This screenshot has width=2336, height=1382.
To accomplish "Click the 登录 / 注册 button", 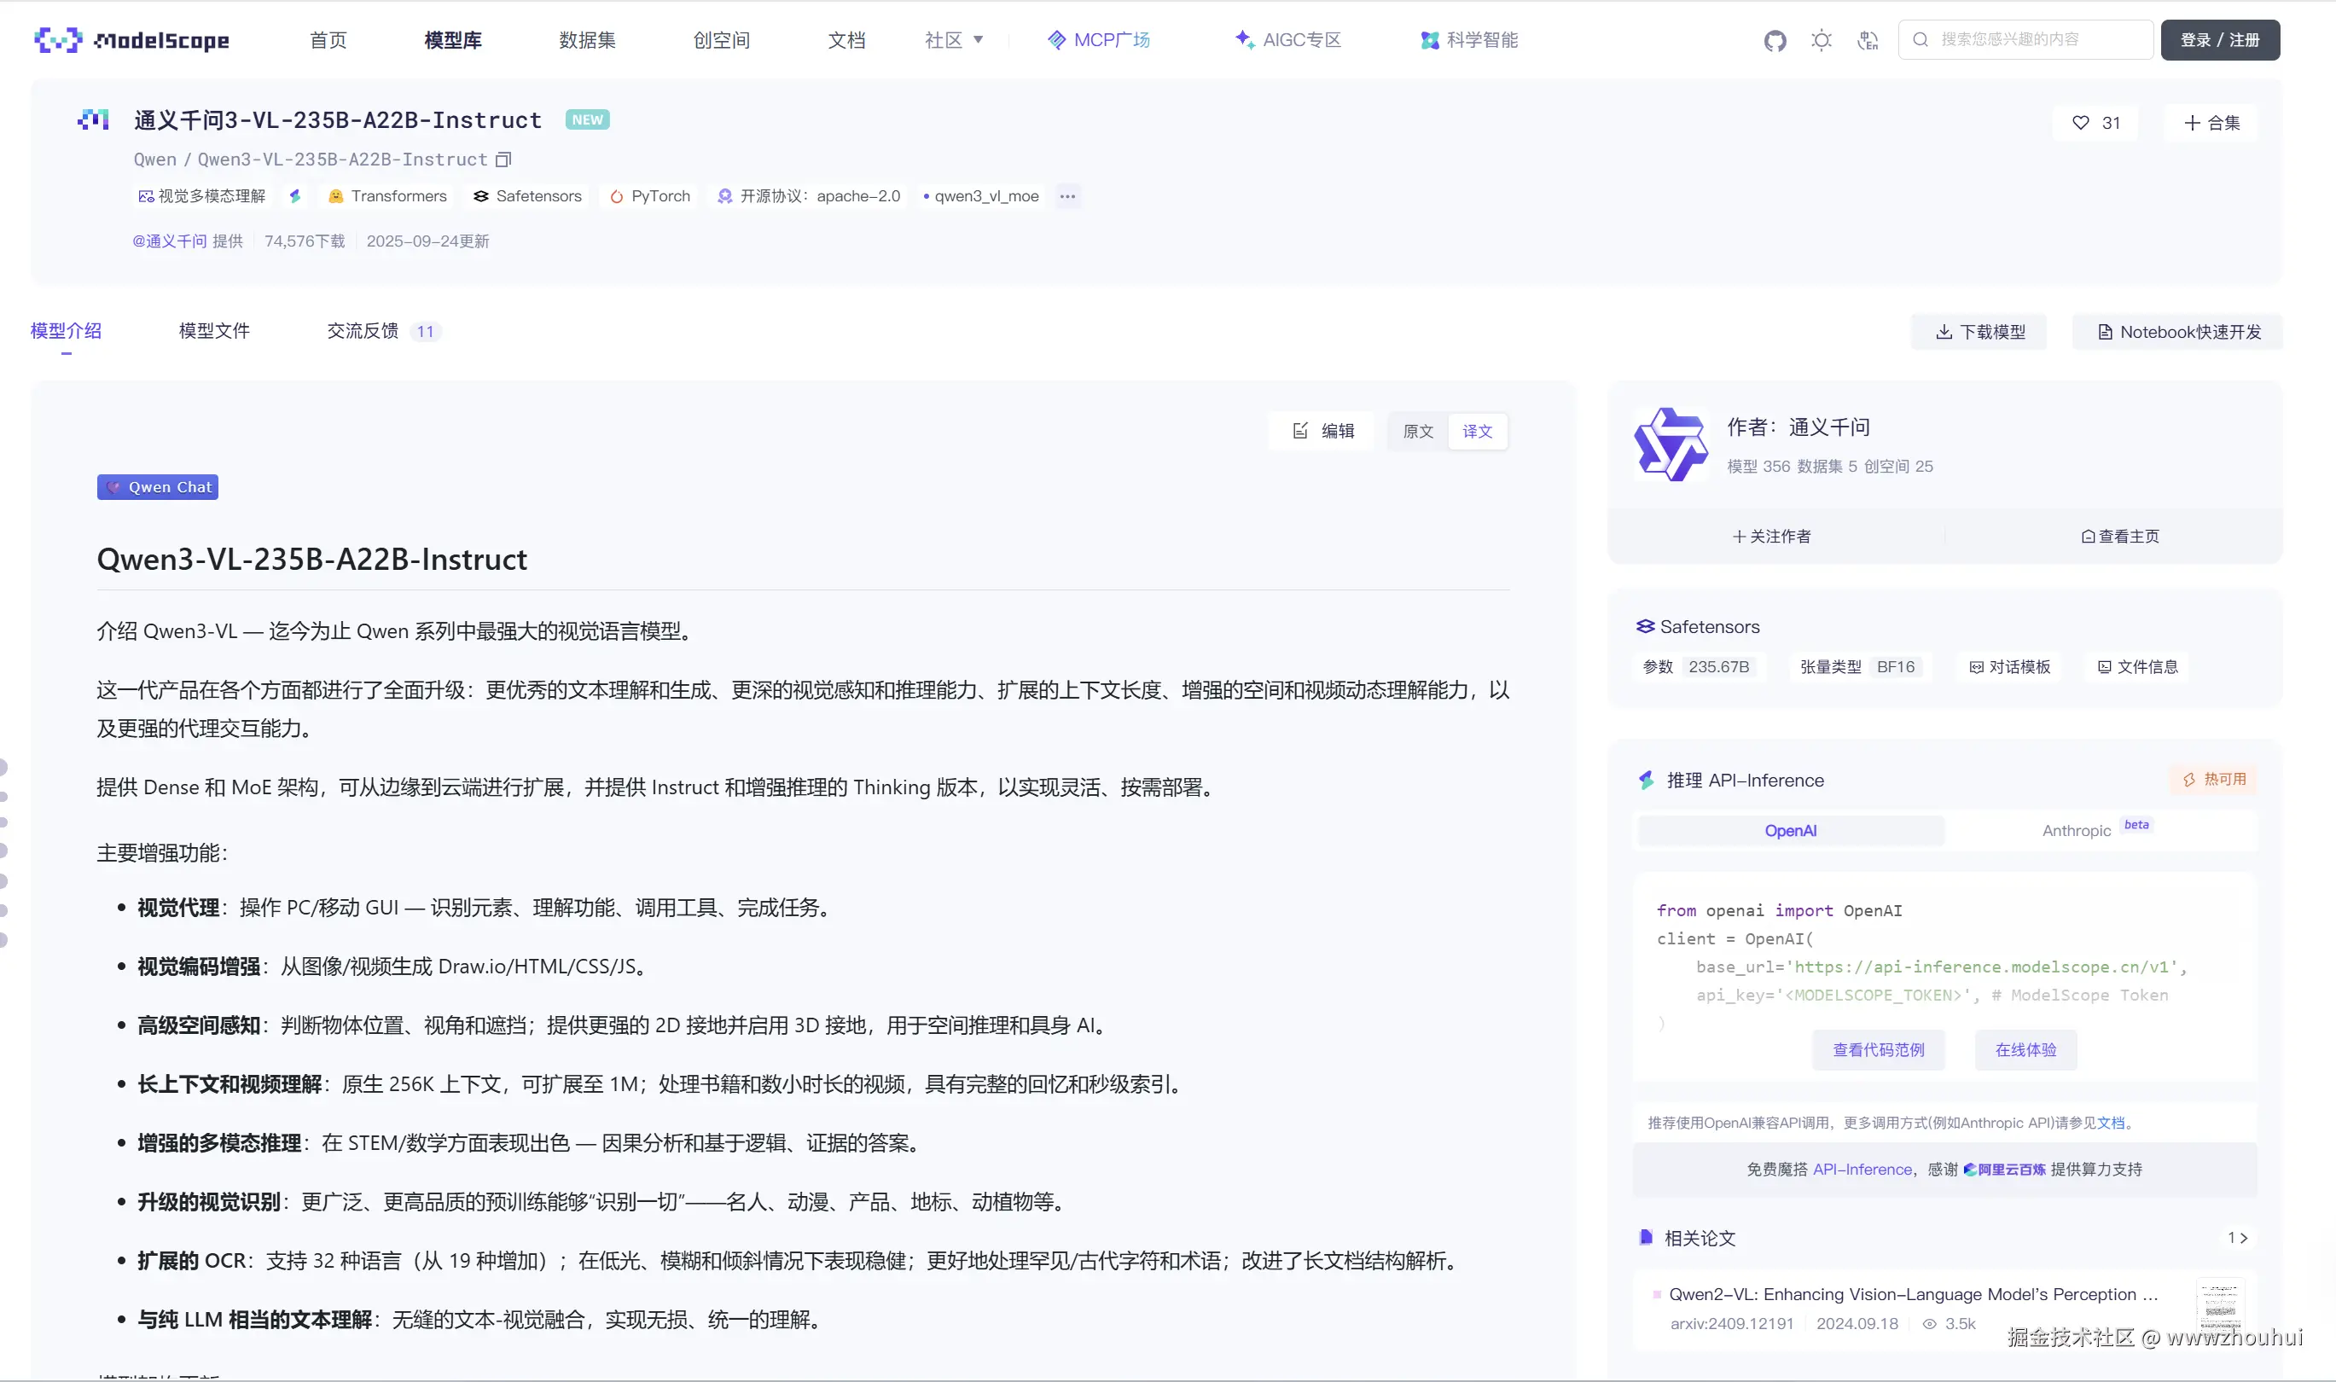I will click(x=2220, y=40).
